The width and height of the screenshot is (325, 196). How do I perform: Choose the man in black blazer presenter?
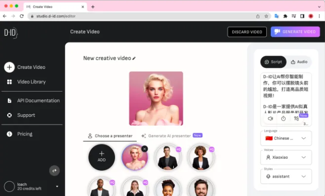pos(168,157)
